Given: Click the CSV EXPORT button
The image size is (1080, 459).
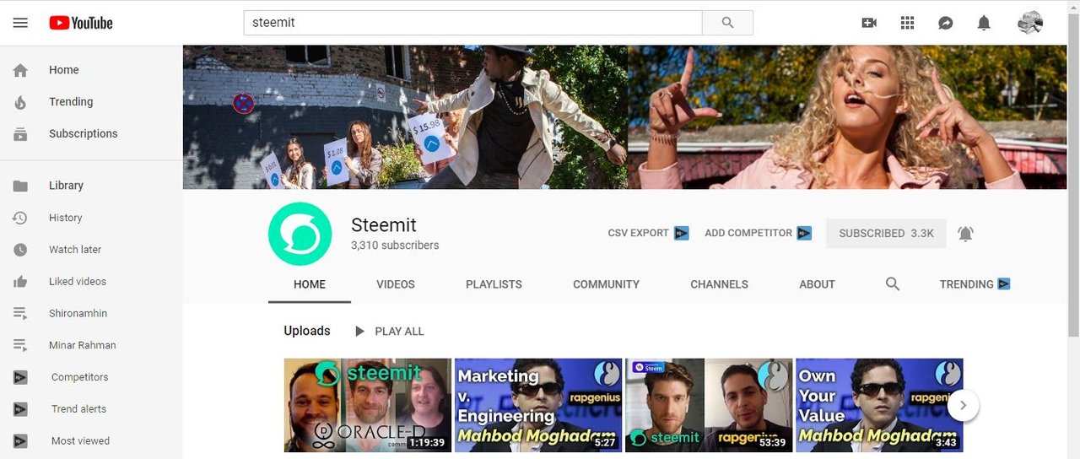Looking at the screenshot, I should 648,233.
